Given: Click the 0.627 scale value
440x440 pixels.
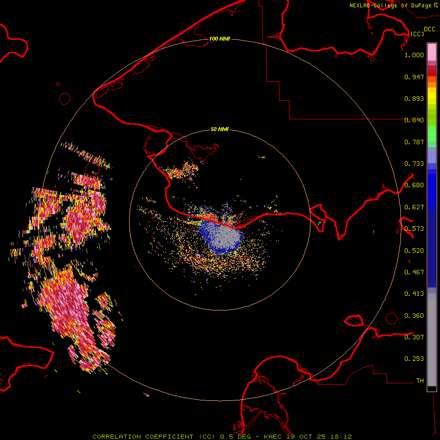Looking at the screenshot, I should (414, 207).
